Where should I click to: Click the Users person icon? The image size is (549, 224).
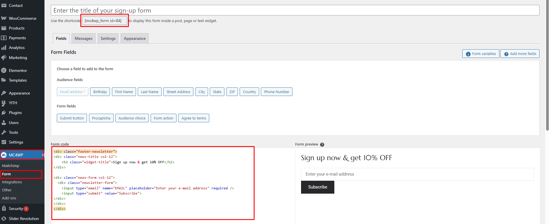4,123
